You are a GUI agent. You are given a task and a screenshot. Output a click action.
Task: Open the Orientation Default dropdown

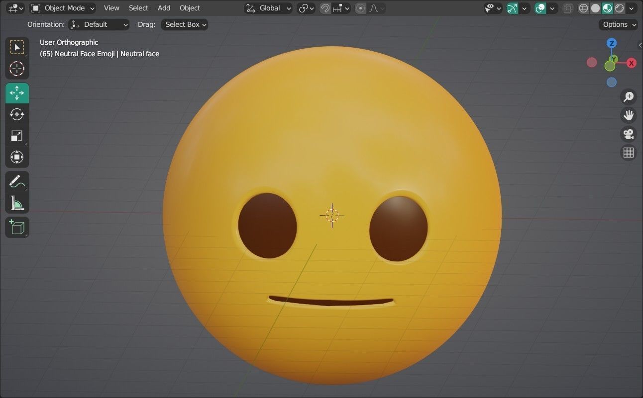[99, 24]
